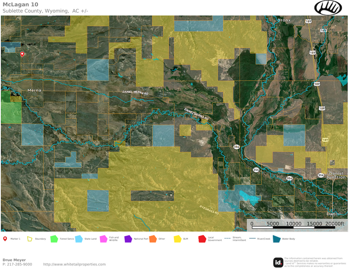Click the yellow BLM legend swatch
The image size is (349, 269).
click(177, 238)
